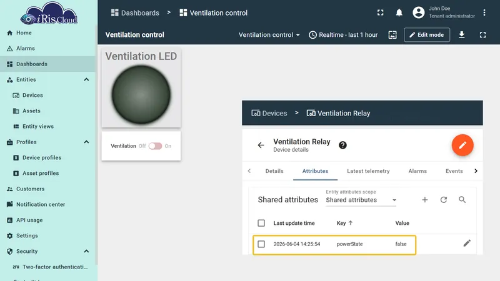The height and width of the screenshot is (281, 500).
Task: Switch to the Attributes tab
Action: tap(315, 171)
